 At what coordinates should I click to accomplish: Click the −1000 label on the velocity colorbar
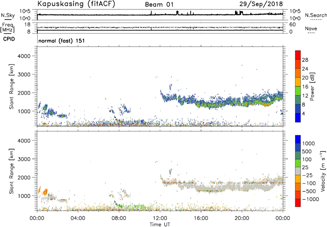click(x=310, y=199)
